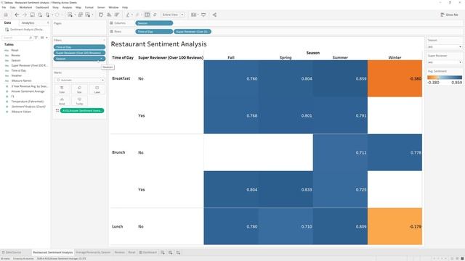Screen dimensions: 465x261
Task: Click the toolbar forward arrow
Action: 25,14
